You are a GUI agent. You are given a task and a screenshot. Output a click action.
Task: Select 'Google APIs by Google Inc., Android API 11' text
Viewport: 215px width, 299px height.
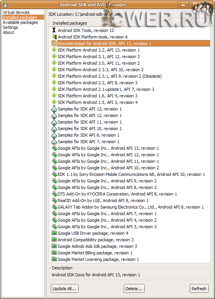pyautogui.click(x=108, y=161)
